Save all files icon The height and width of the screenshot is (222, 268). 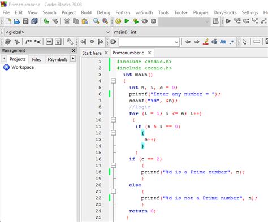34,21
